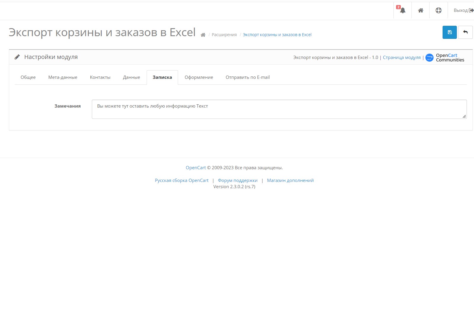Open the Расширения breadcrumb
474x326 pixels.
[224, 35]
